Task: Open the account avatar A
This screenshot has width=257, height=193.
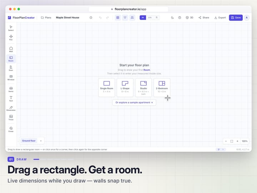Action: pos(247,18)
